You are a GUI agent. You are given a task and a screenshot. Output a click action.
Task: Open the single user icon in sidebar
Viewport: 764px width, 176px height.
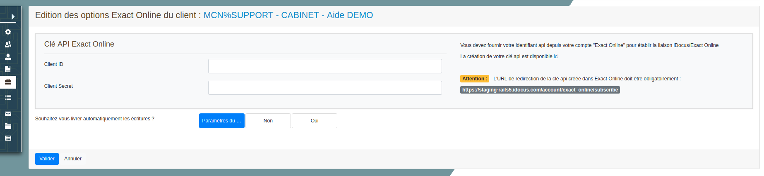[x=8, y=57]
